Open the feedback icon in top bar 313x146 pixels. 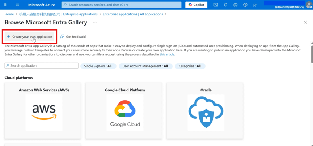(x=255, y=5)
